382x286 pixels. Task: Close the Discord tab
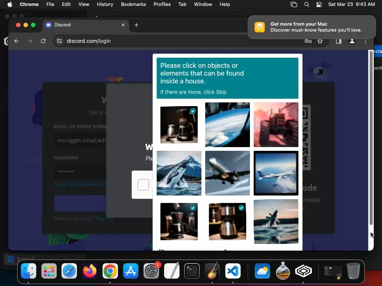tap(123, 25)
